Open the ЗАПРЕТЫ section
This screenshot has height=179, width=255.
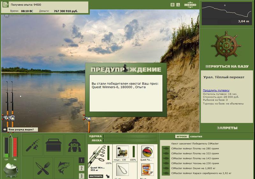227,128
